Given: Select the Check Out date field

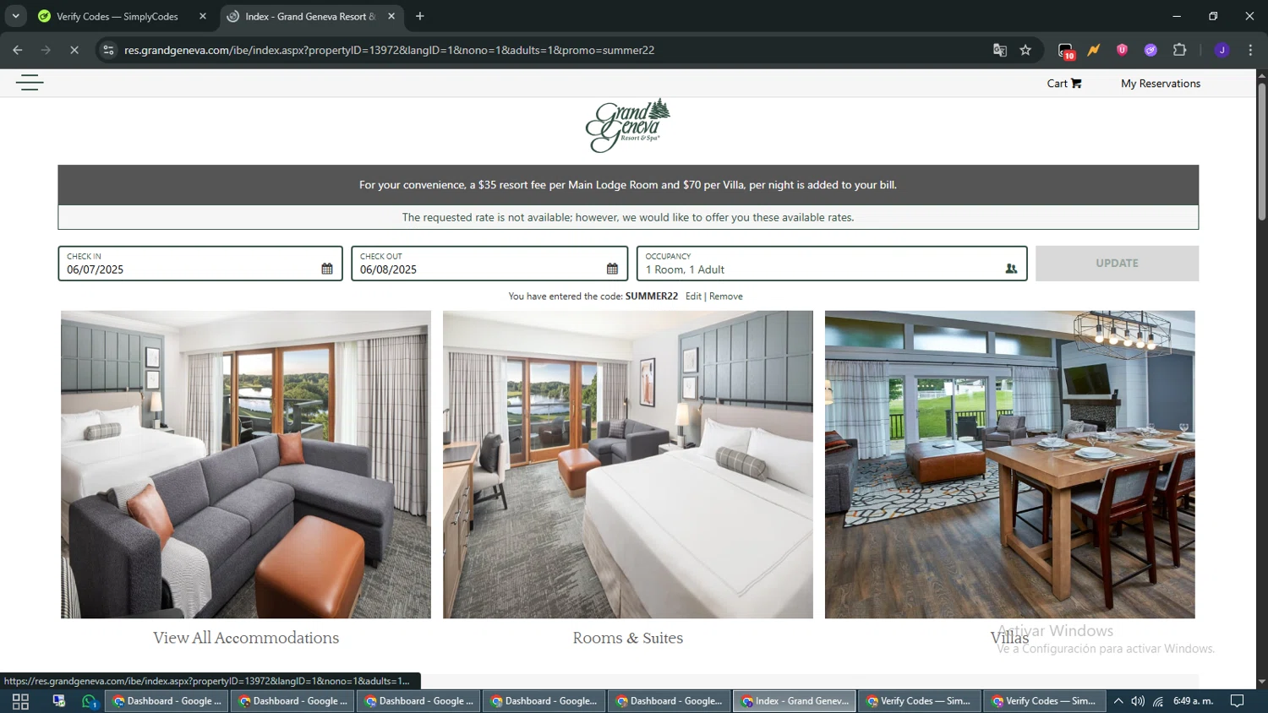Looking at the screenshot, I should [x=489, y=264].
